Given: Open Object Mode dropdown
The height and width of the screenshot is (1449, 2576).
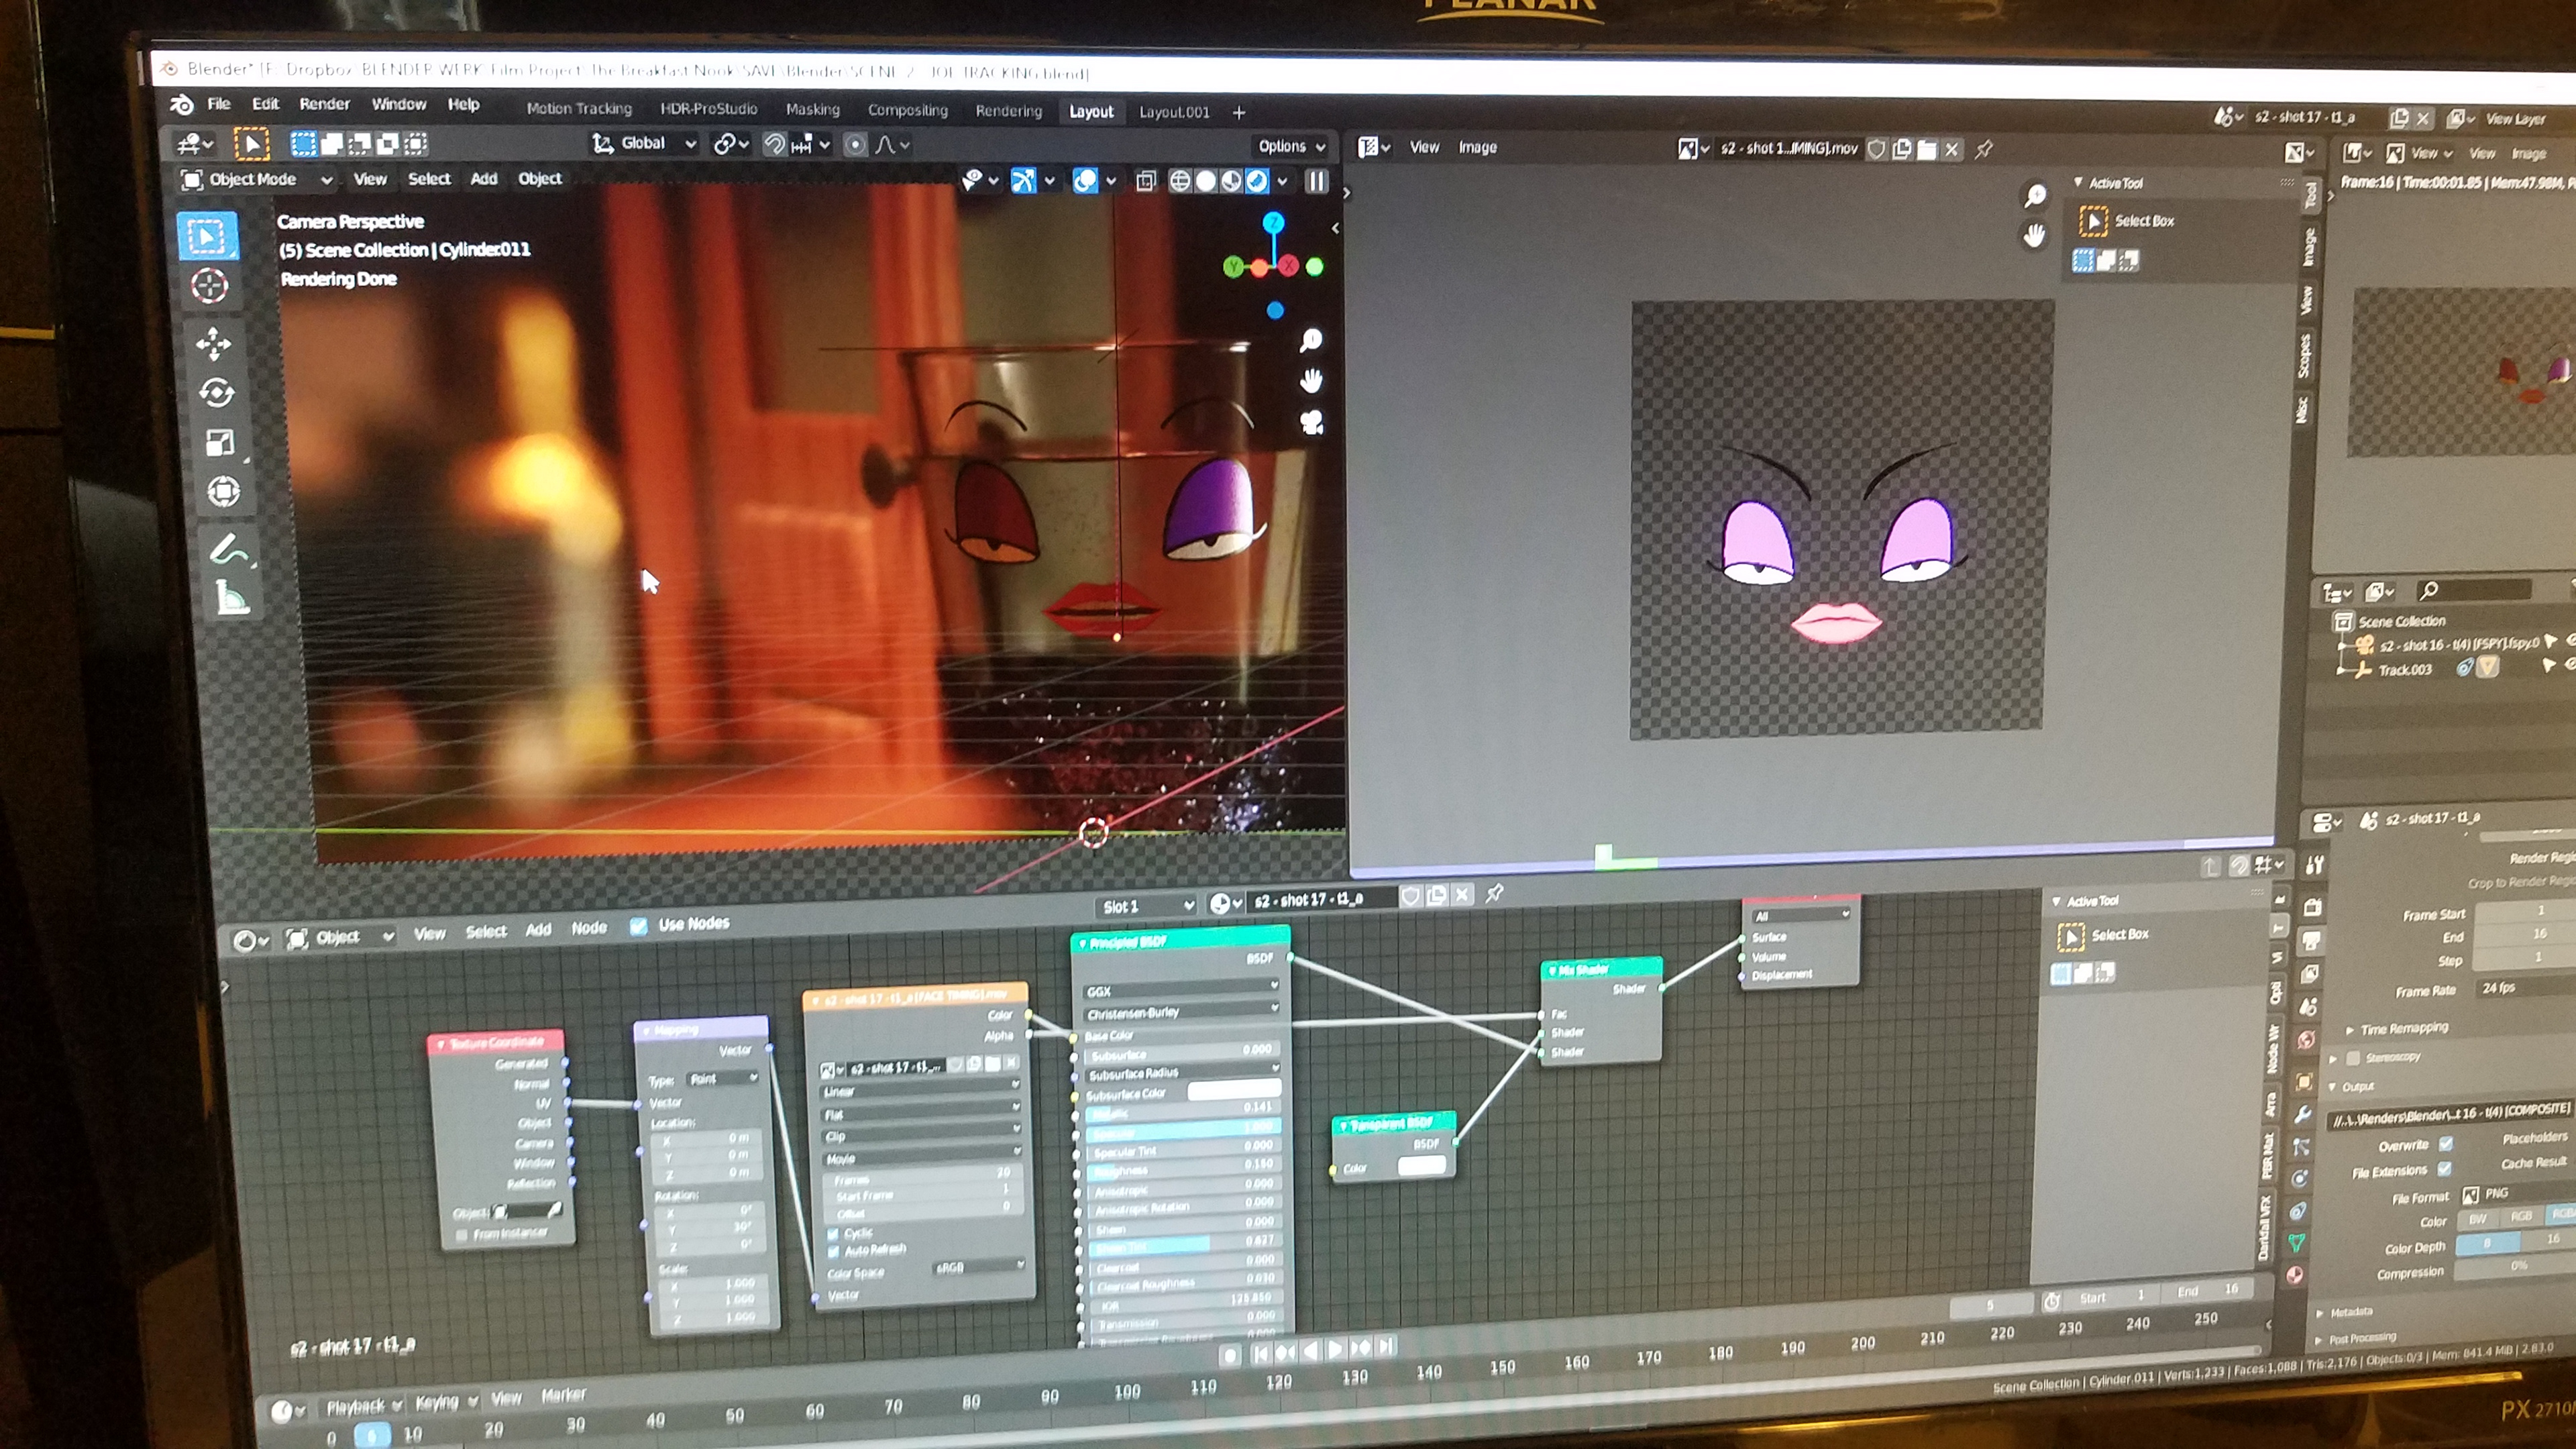Looking at the screenshot, I should tap(256, 180).
